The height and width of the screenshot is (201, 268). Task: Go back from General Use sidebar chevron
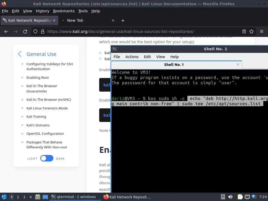coord(20,54)
